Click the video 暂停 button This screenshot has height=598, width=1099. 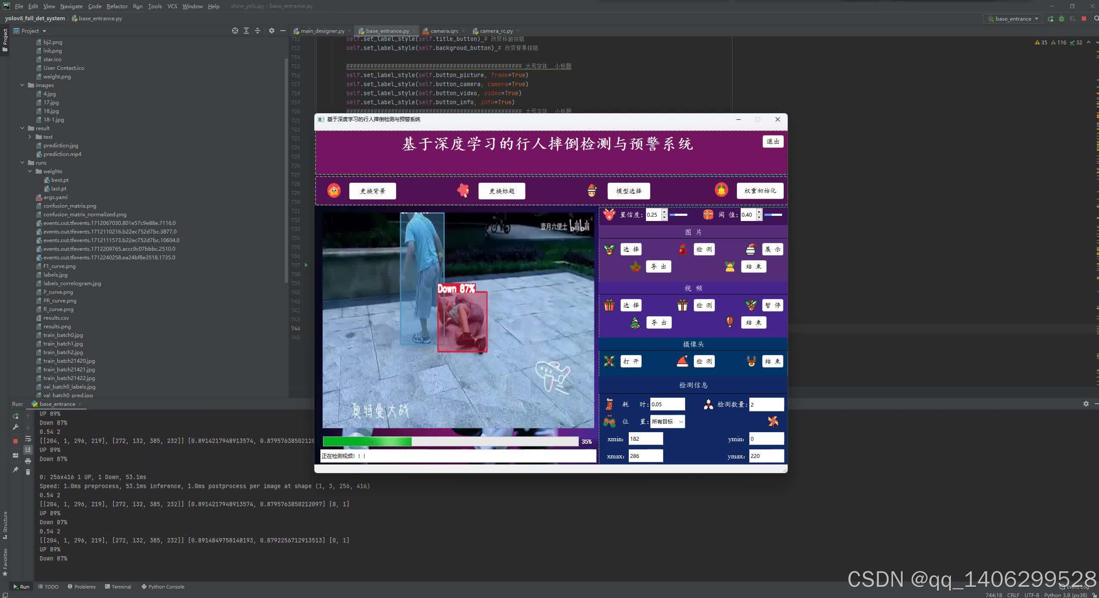(773, 305)
